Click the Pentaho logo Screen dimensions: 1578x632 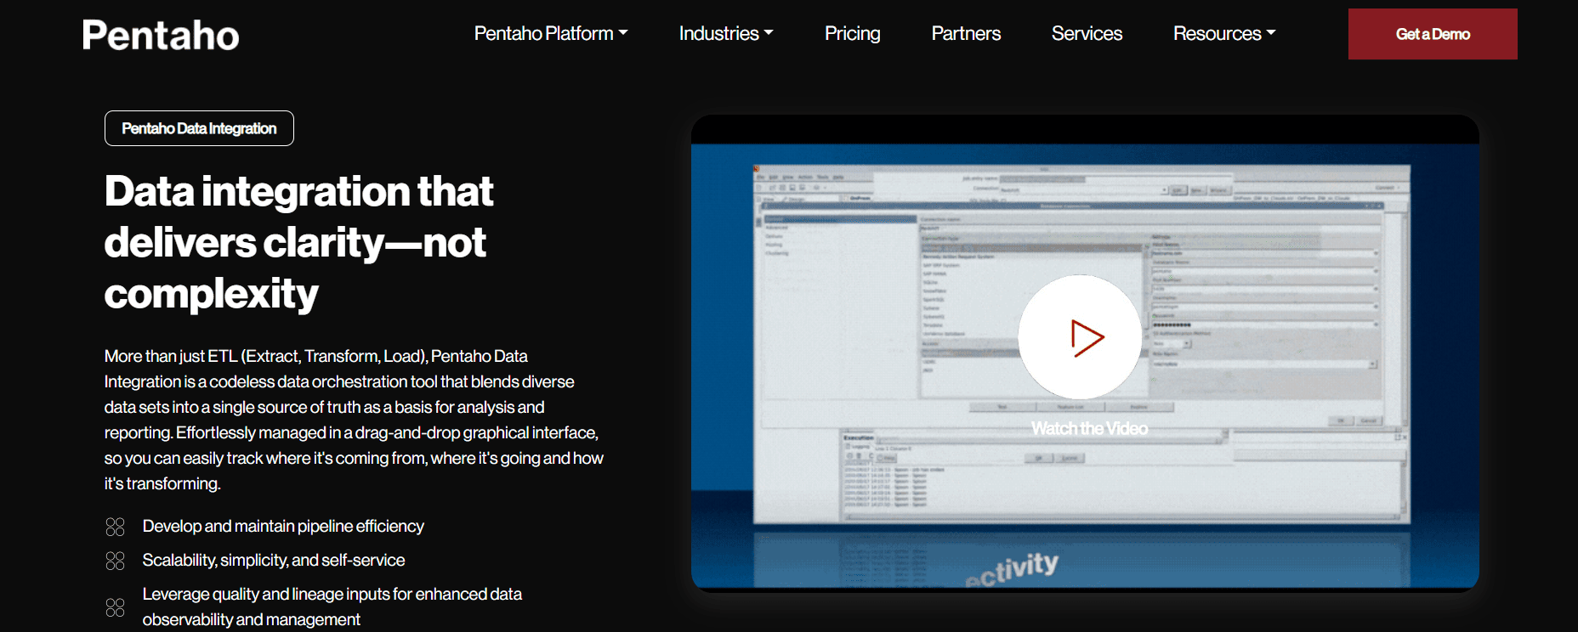point(161,35)
